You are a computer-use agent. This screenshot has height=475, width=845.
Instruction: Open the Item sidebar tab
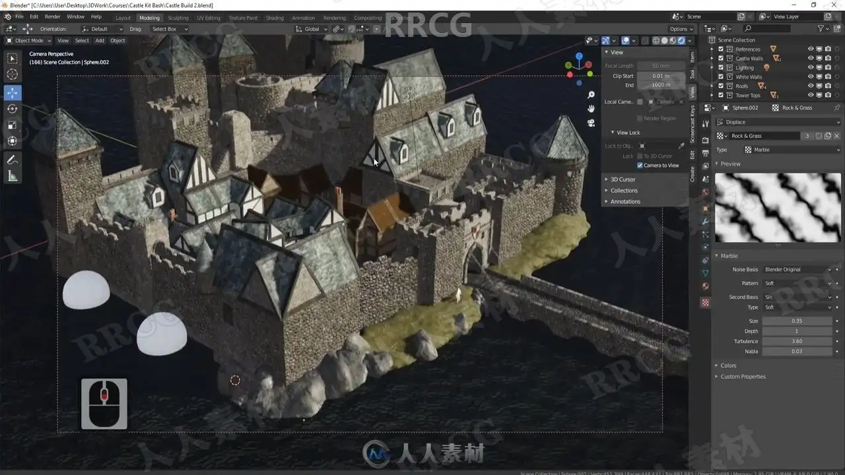point(693,57)
